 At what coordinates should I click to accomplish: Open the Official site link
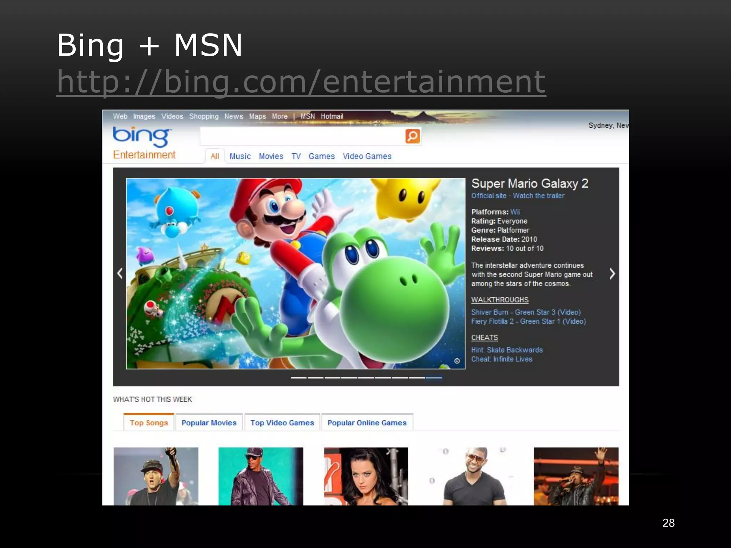click(489, 196)
